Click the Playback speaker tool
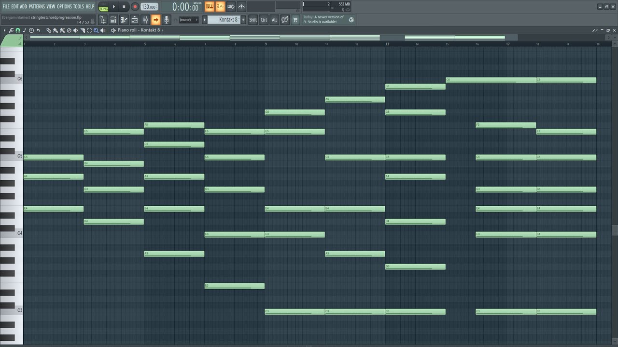Screen dimensions: 618x347 [x=103, y=30]
